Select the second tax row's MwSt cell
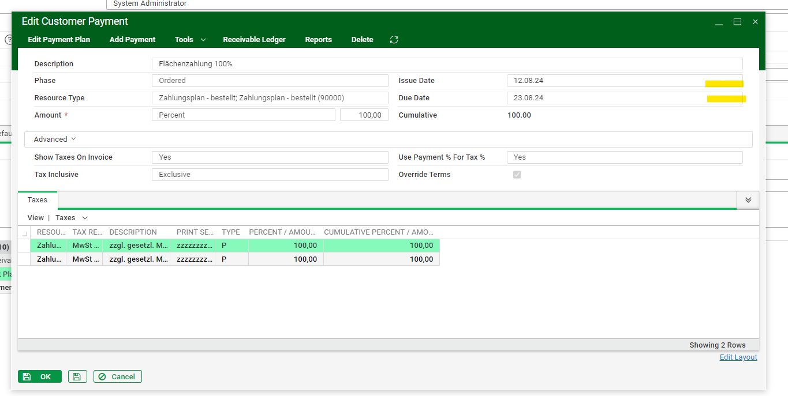Image resolution: width=788 pixels, height=396 pixels. [84, 259]
